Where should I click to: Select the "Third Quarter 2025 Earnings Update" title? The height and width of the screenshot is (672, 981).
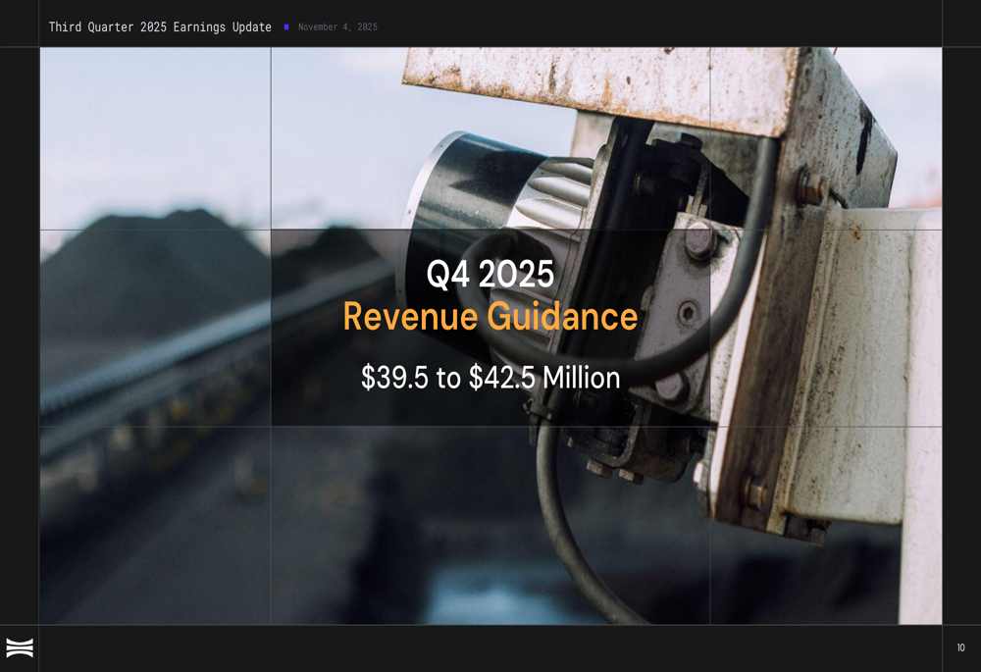160,26
